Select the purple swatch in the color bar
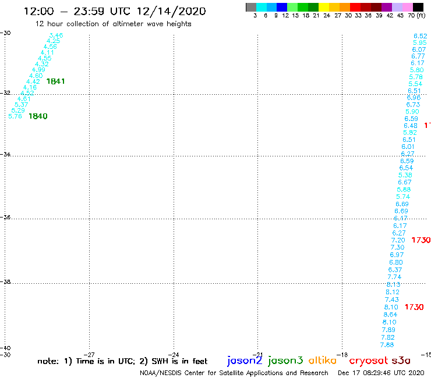431x378 pixels. click(x=387, y=7)
